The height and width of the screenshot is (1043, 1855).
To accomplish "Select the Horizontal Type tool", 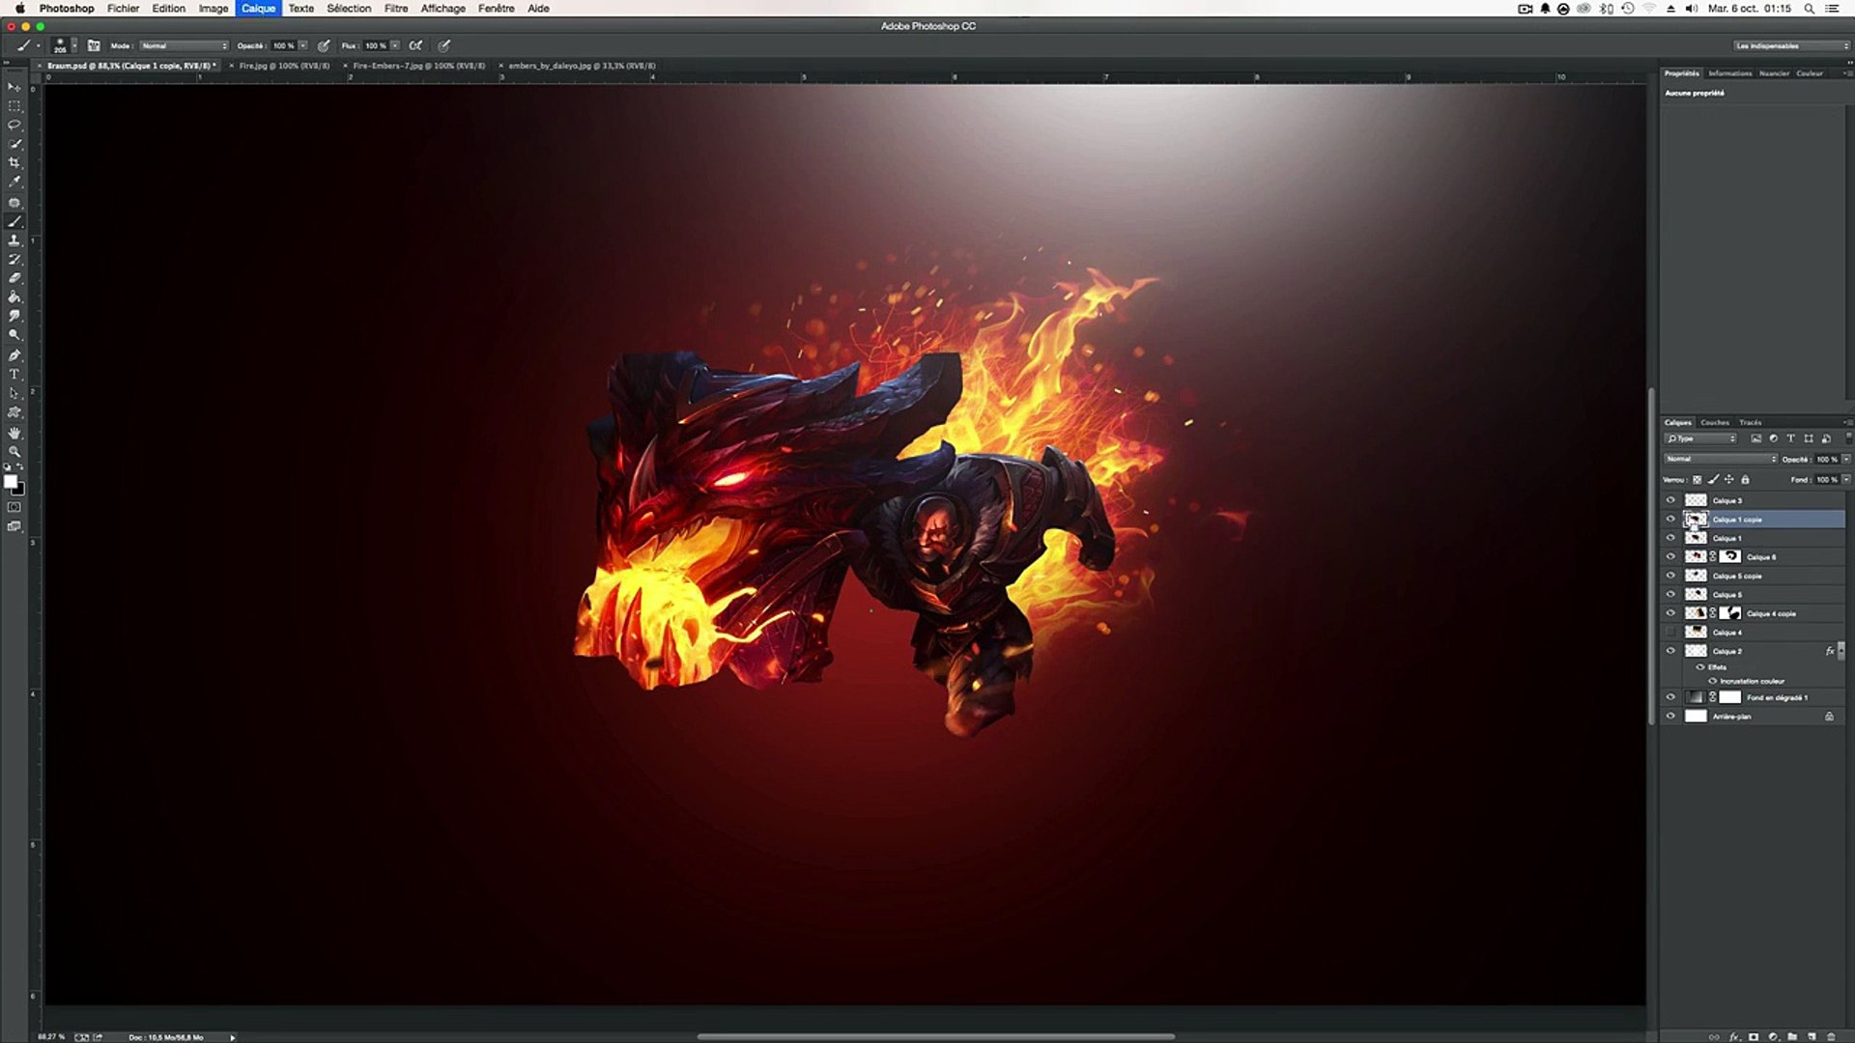I will click(x=14, y=374).
